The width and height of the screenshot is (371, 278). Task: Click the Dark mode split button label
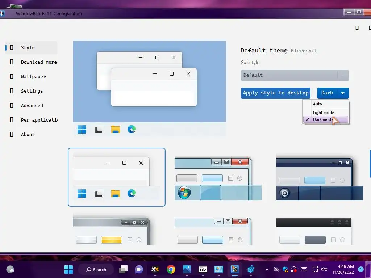327,93
